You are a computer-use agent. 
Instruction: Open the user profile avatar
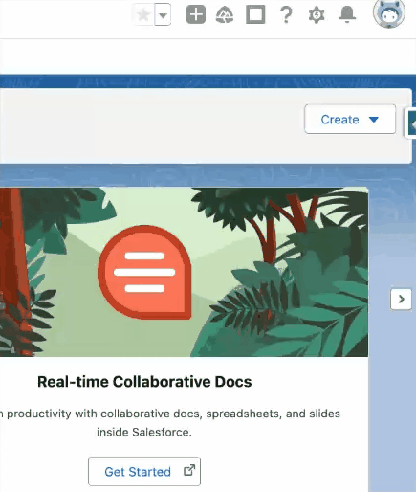pyautogui.click(x=389, y=13)
